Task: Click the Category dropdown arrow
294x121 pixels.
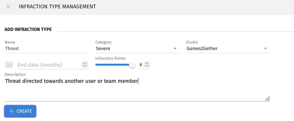Action: click(175, 49)
